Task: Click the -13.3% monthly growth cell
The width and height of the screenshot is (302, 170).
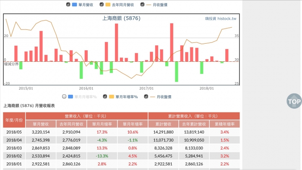Action: (102, 156)
